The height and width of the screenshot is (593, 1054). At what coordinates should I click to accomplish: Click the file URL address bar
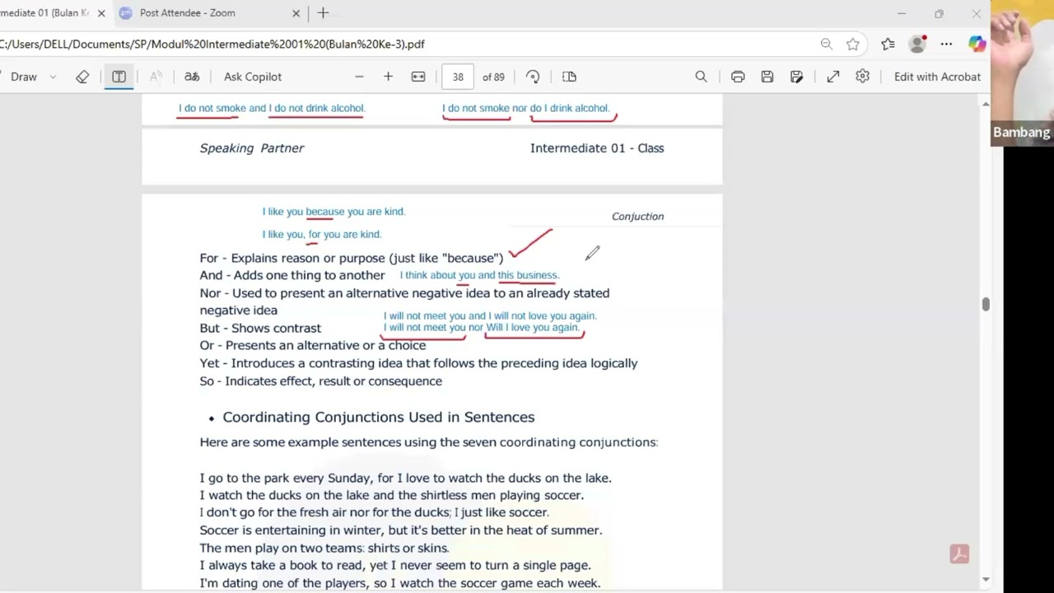pyautogui.click(x=403, y=44)
